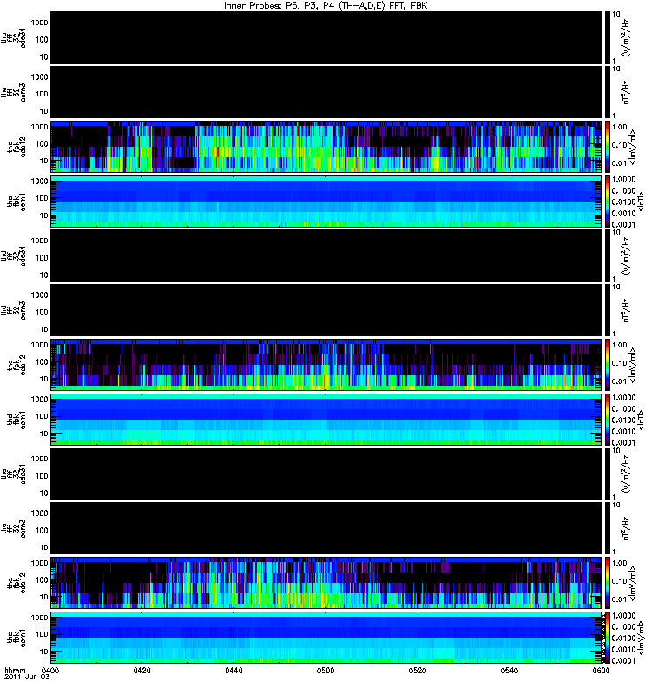This screenshot has height=695, width=651.
Task: Click the 'the fff 32 edc34' y-axis title
Action: point(14,474)
